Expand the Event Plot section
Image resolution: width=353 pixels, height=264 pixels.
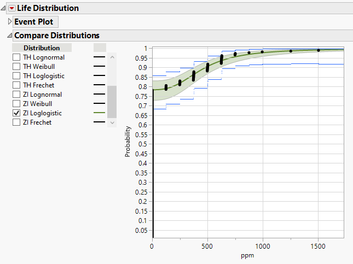pos(9,22)
